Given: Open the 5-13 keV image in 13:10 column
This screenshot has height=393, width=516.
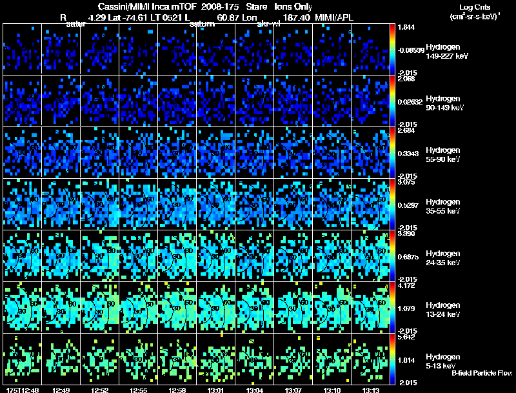Looking at the screenshot, I should coord(332,359).
